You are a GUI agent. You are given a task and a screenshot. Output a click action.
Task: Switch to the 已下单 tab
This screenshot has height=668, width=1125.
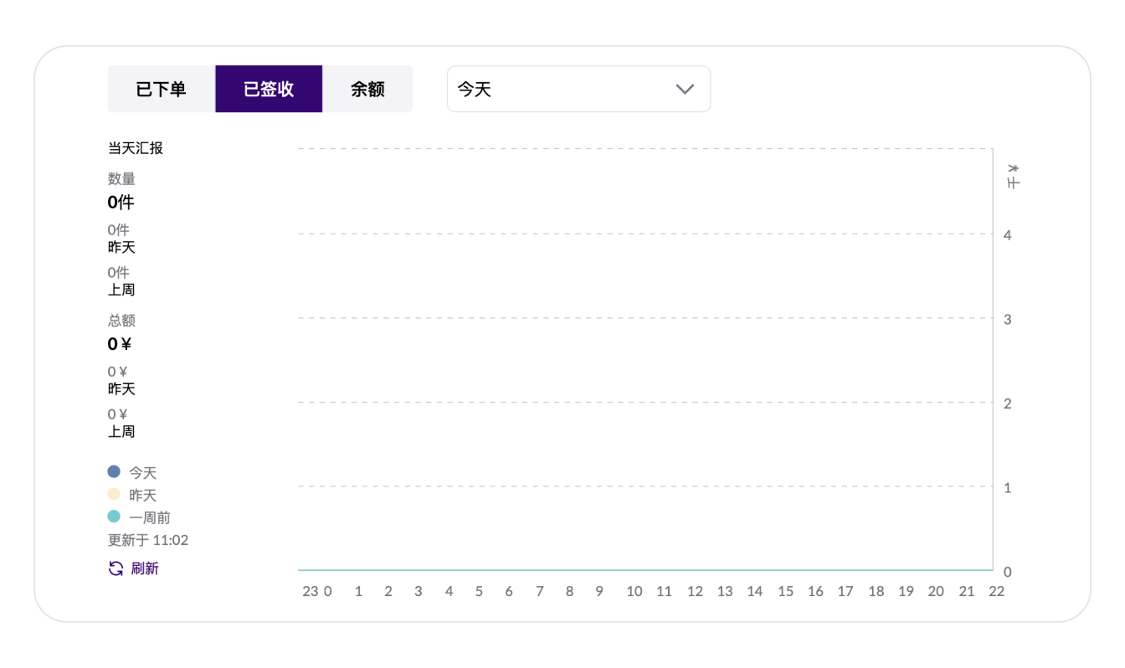162,89
